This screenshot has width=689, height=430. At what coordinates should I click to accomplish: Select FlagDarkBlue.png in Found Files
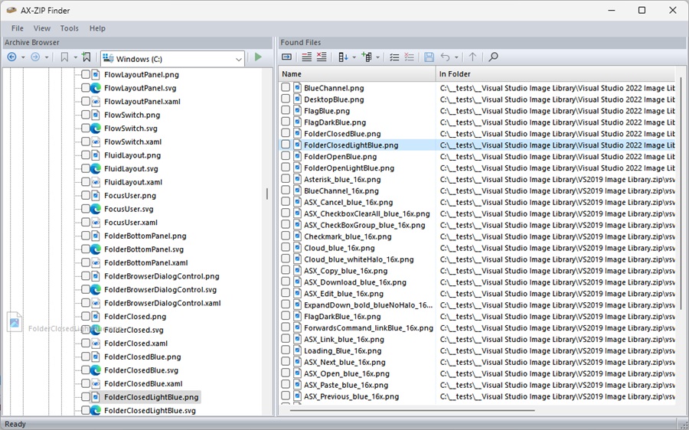pos(335,122)
